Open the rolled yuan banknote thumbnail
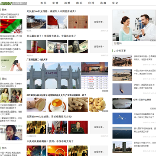This screenshot has width=156, height=156. point(36,47)
